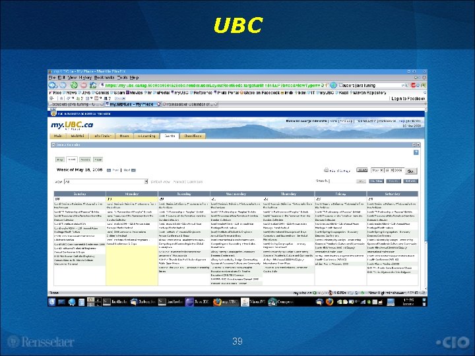The image size is (475, 356).
Task: Click the Monday column header
Action: (x=132, y=194)
